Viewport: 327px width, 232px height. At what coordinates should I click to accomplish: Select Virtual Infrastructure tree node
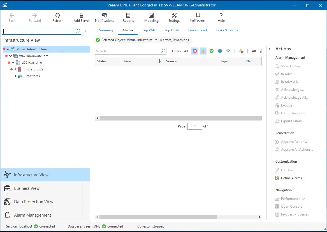32,49
